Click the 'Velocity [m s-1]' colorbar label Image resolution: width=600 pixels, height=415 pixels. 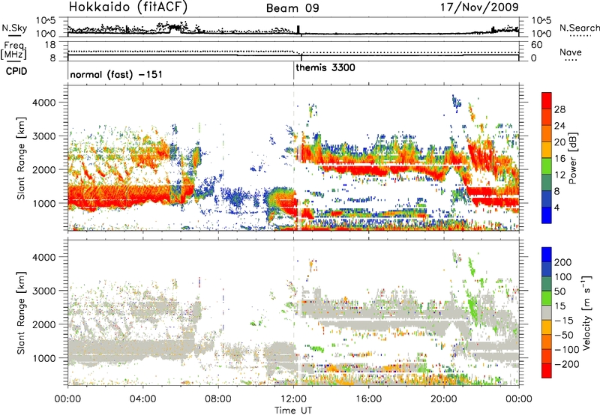click(586, 312)
